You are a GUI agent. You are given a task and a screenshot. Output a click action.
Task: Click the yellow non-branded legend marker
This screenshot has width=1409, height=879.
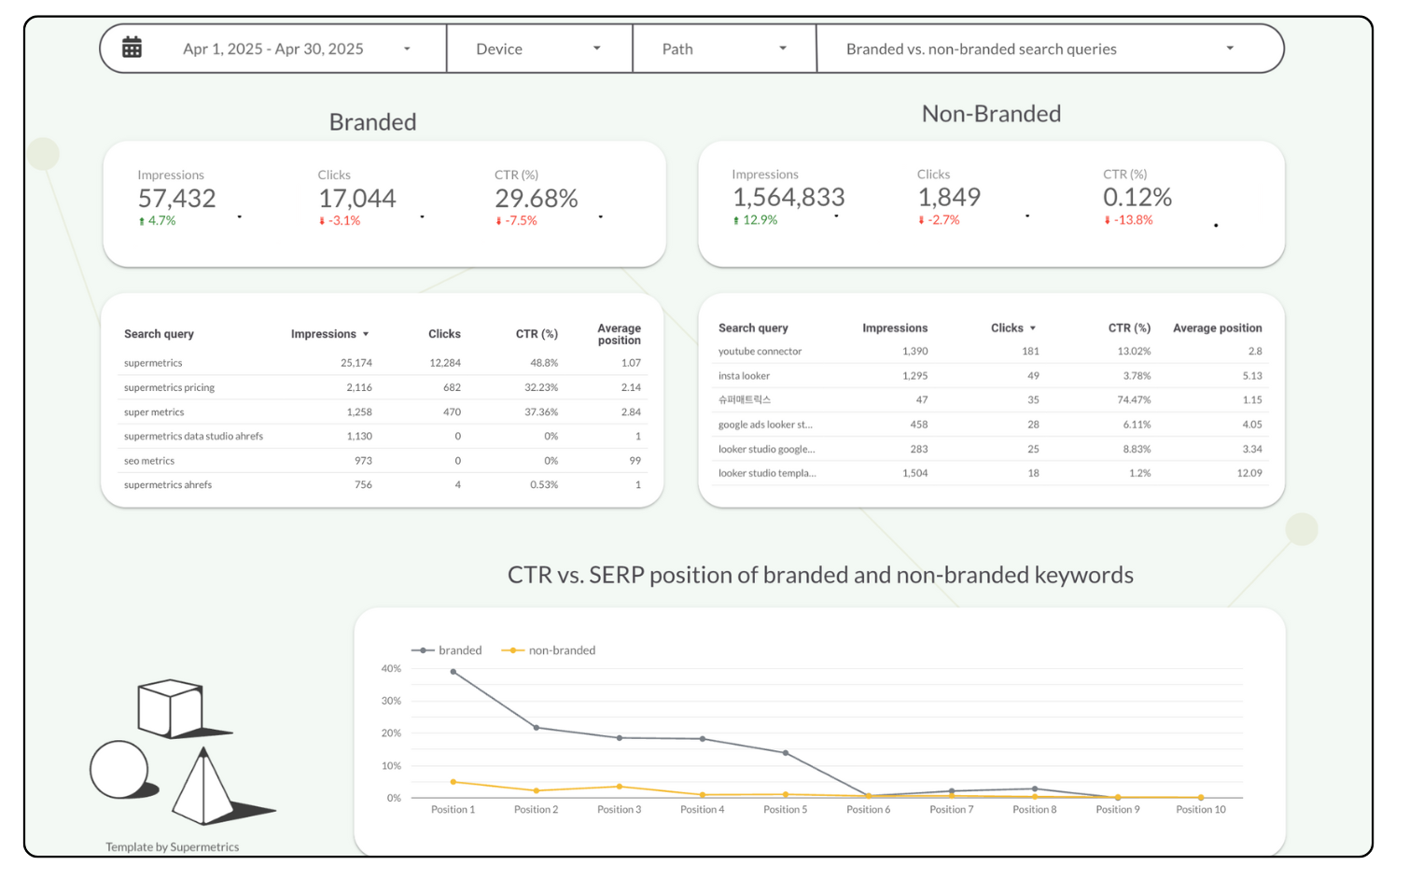(512, 650)
